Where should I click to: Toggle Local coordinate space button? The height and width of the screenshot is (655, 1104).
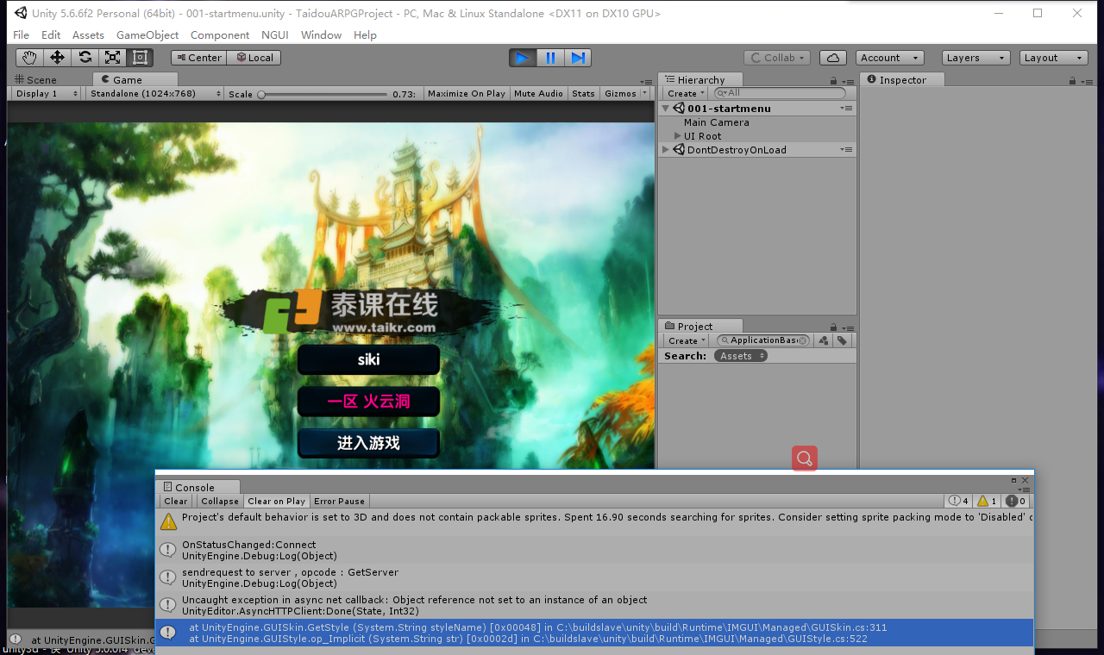click(x=254, y=58)
